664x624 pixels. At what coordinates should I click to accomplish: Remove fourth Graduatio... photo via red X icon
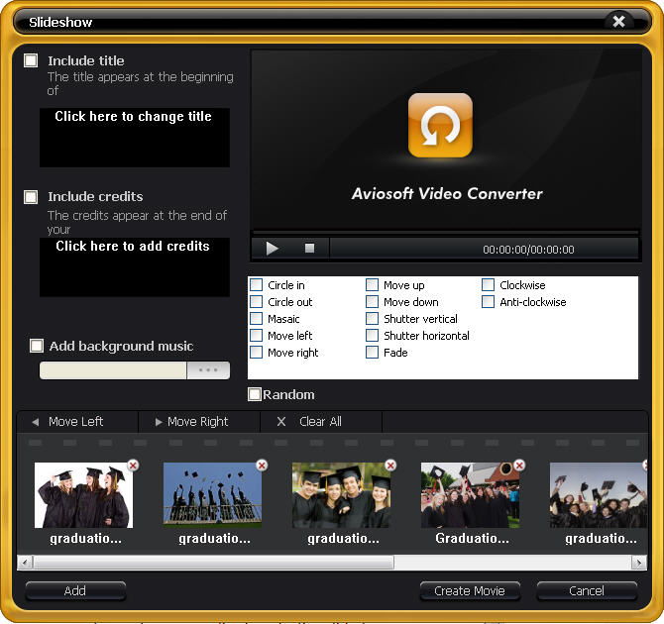click(519, 466)
